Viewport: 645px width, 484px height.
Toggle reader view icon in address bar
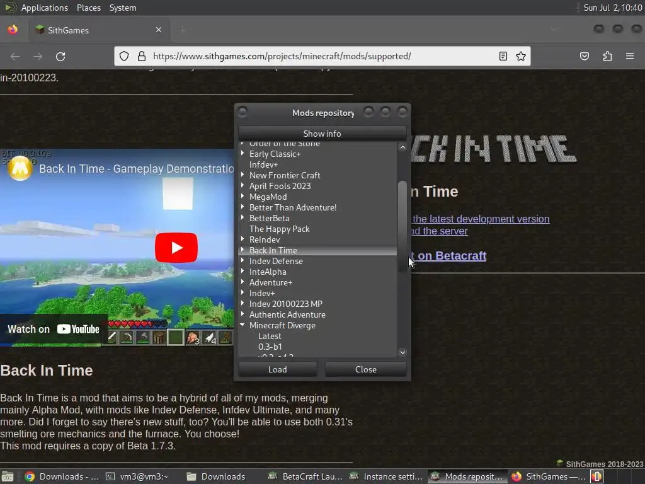coord(503,56)
